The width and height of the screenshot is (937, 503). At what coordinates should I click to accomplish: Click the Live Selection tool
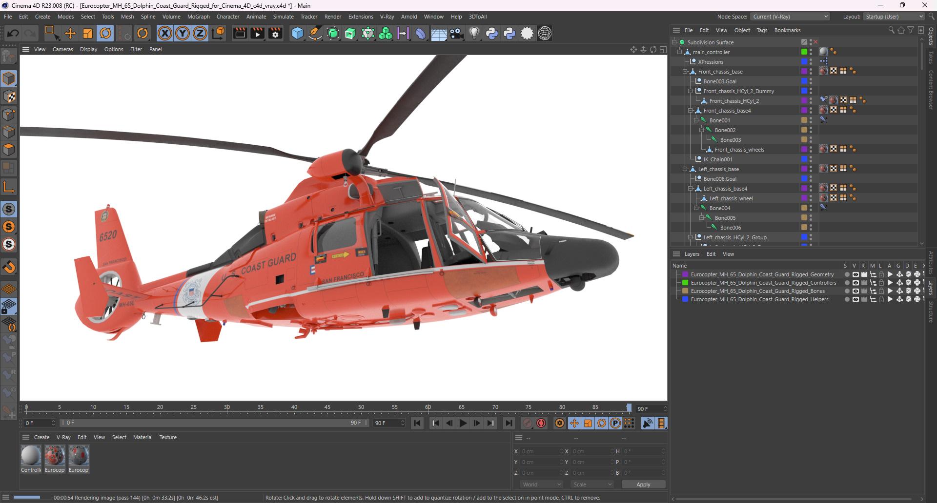52,33
